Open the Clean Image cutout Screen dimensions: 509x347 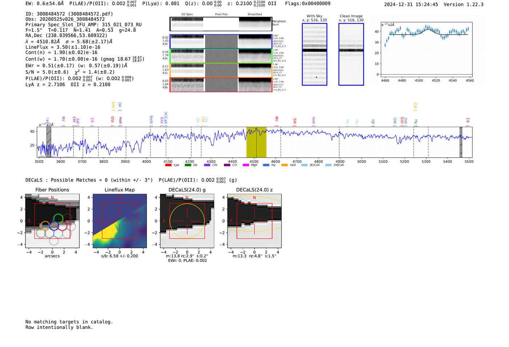point(351,54)
